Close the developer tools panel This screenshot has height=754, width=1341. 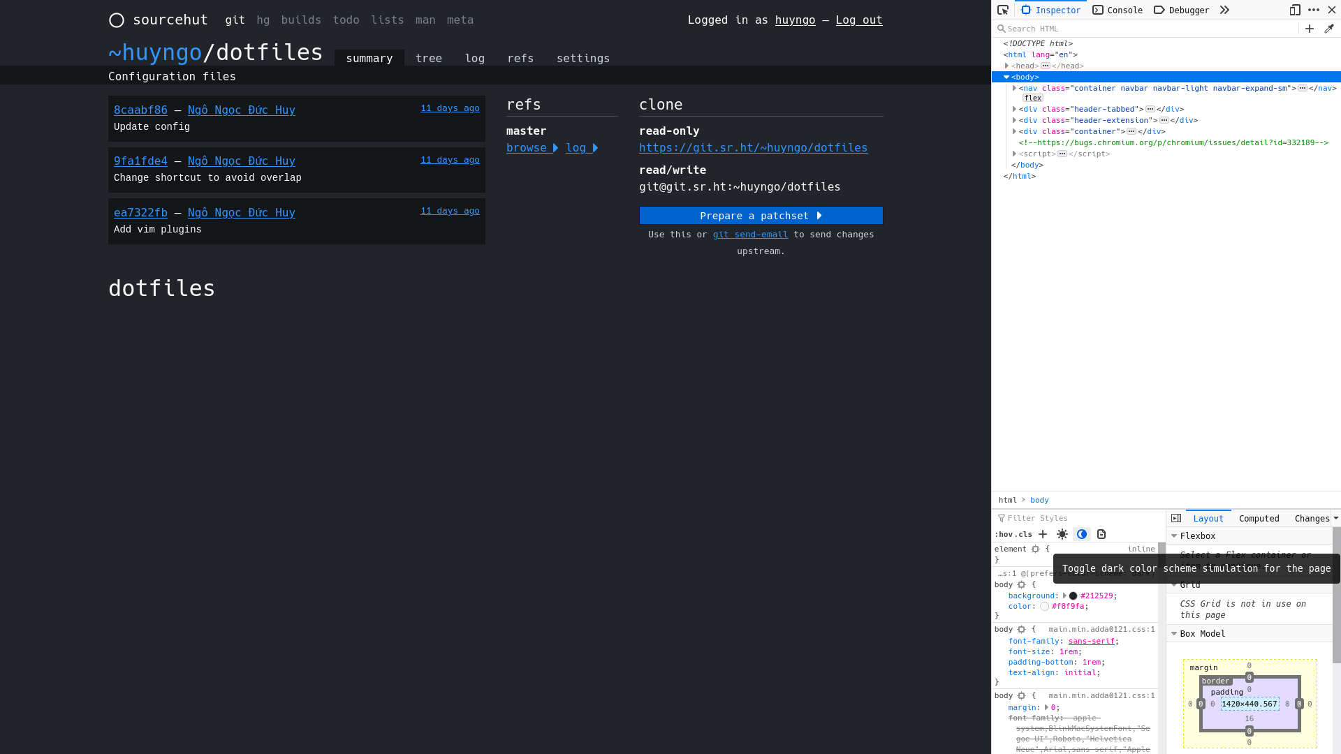coord(1332,10)
